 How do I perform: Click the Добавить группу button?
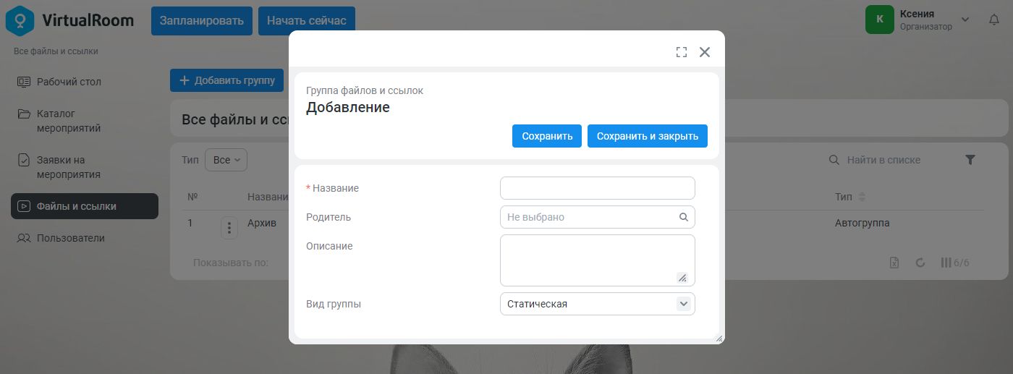pyautogui.click(x=226, y=80)
